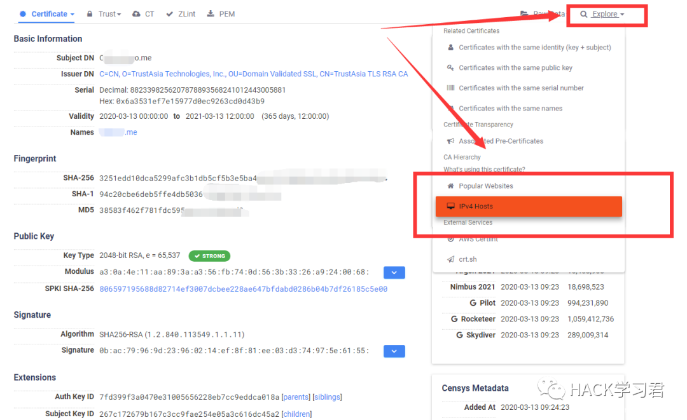Click the Pilot log entry 994,231,890
Screen dimensions: 687x420
click(x=588, y=303)
